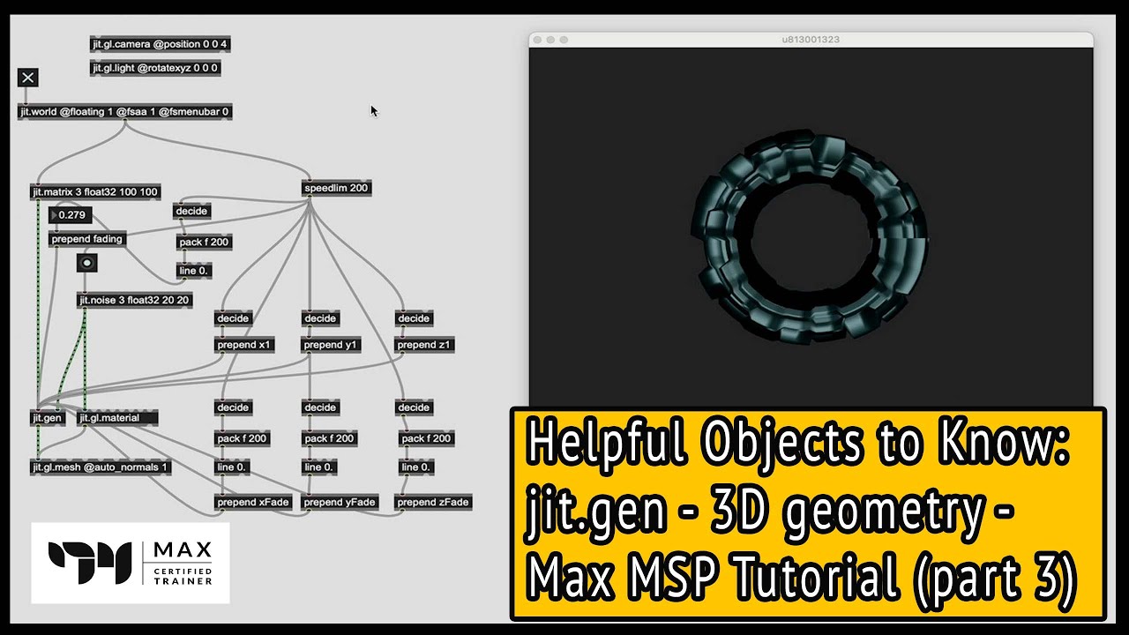Click the decide object above prepend y1

[x=320, y=318]
